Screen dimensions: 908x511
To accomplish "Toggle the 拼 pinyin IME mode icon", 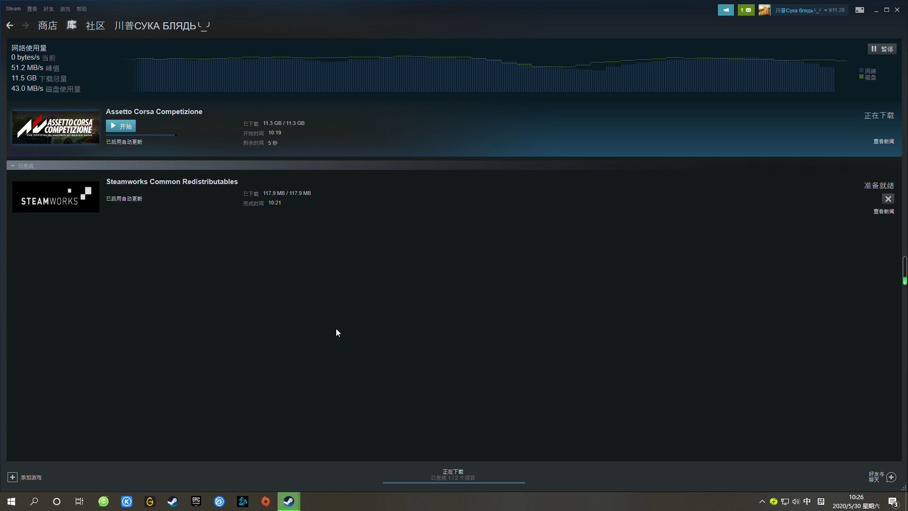I will coord(821,502).
